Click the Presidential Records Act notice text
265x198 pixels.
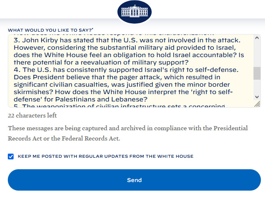tap(128, 133)
